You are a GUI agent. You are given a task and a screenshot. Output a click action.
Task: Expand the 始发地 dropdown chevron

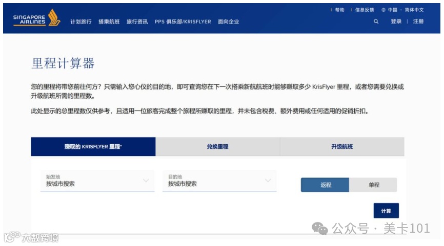tap(146, 180)
